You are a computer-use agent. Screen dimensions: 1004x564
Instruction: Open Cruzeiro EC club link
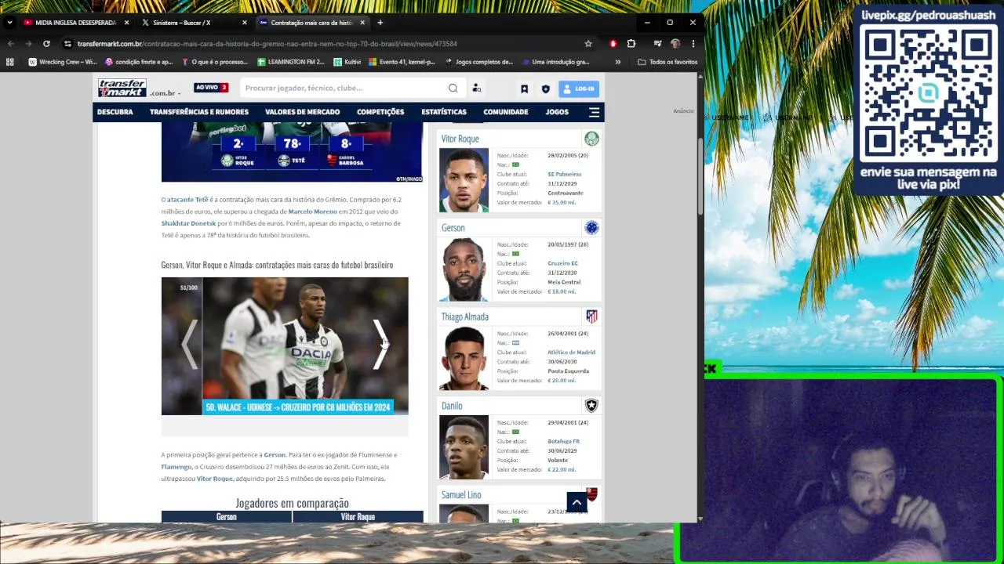click(562, 263)
